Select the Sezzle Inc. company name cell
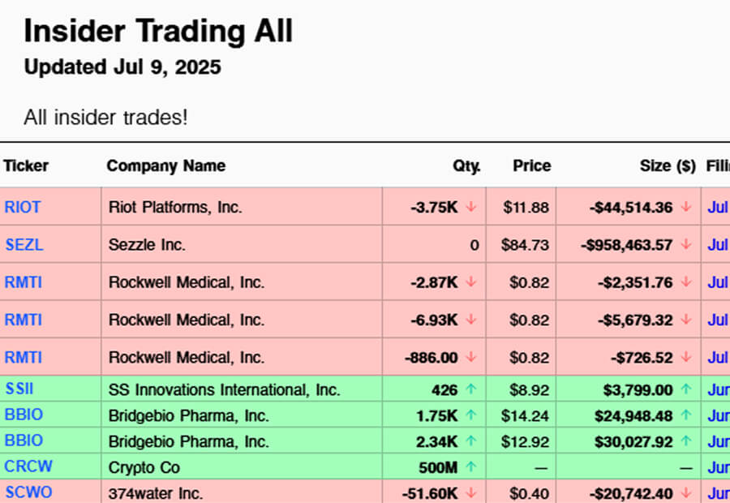 147,244
